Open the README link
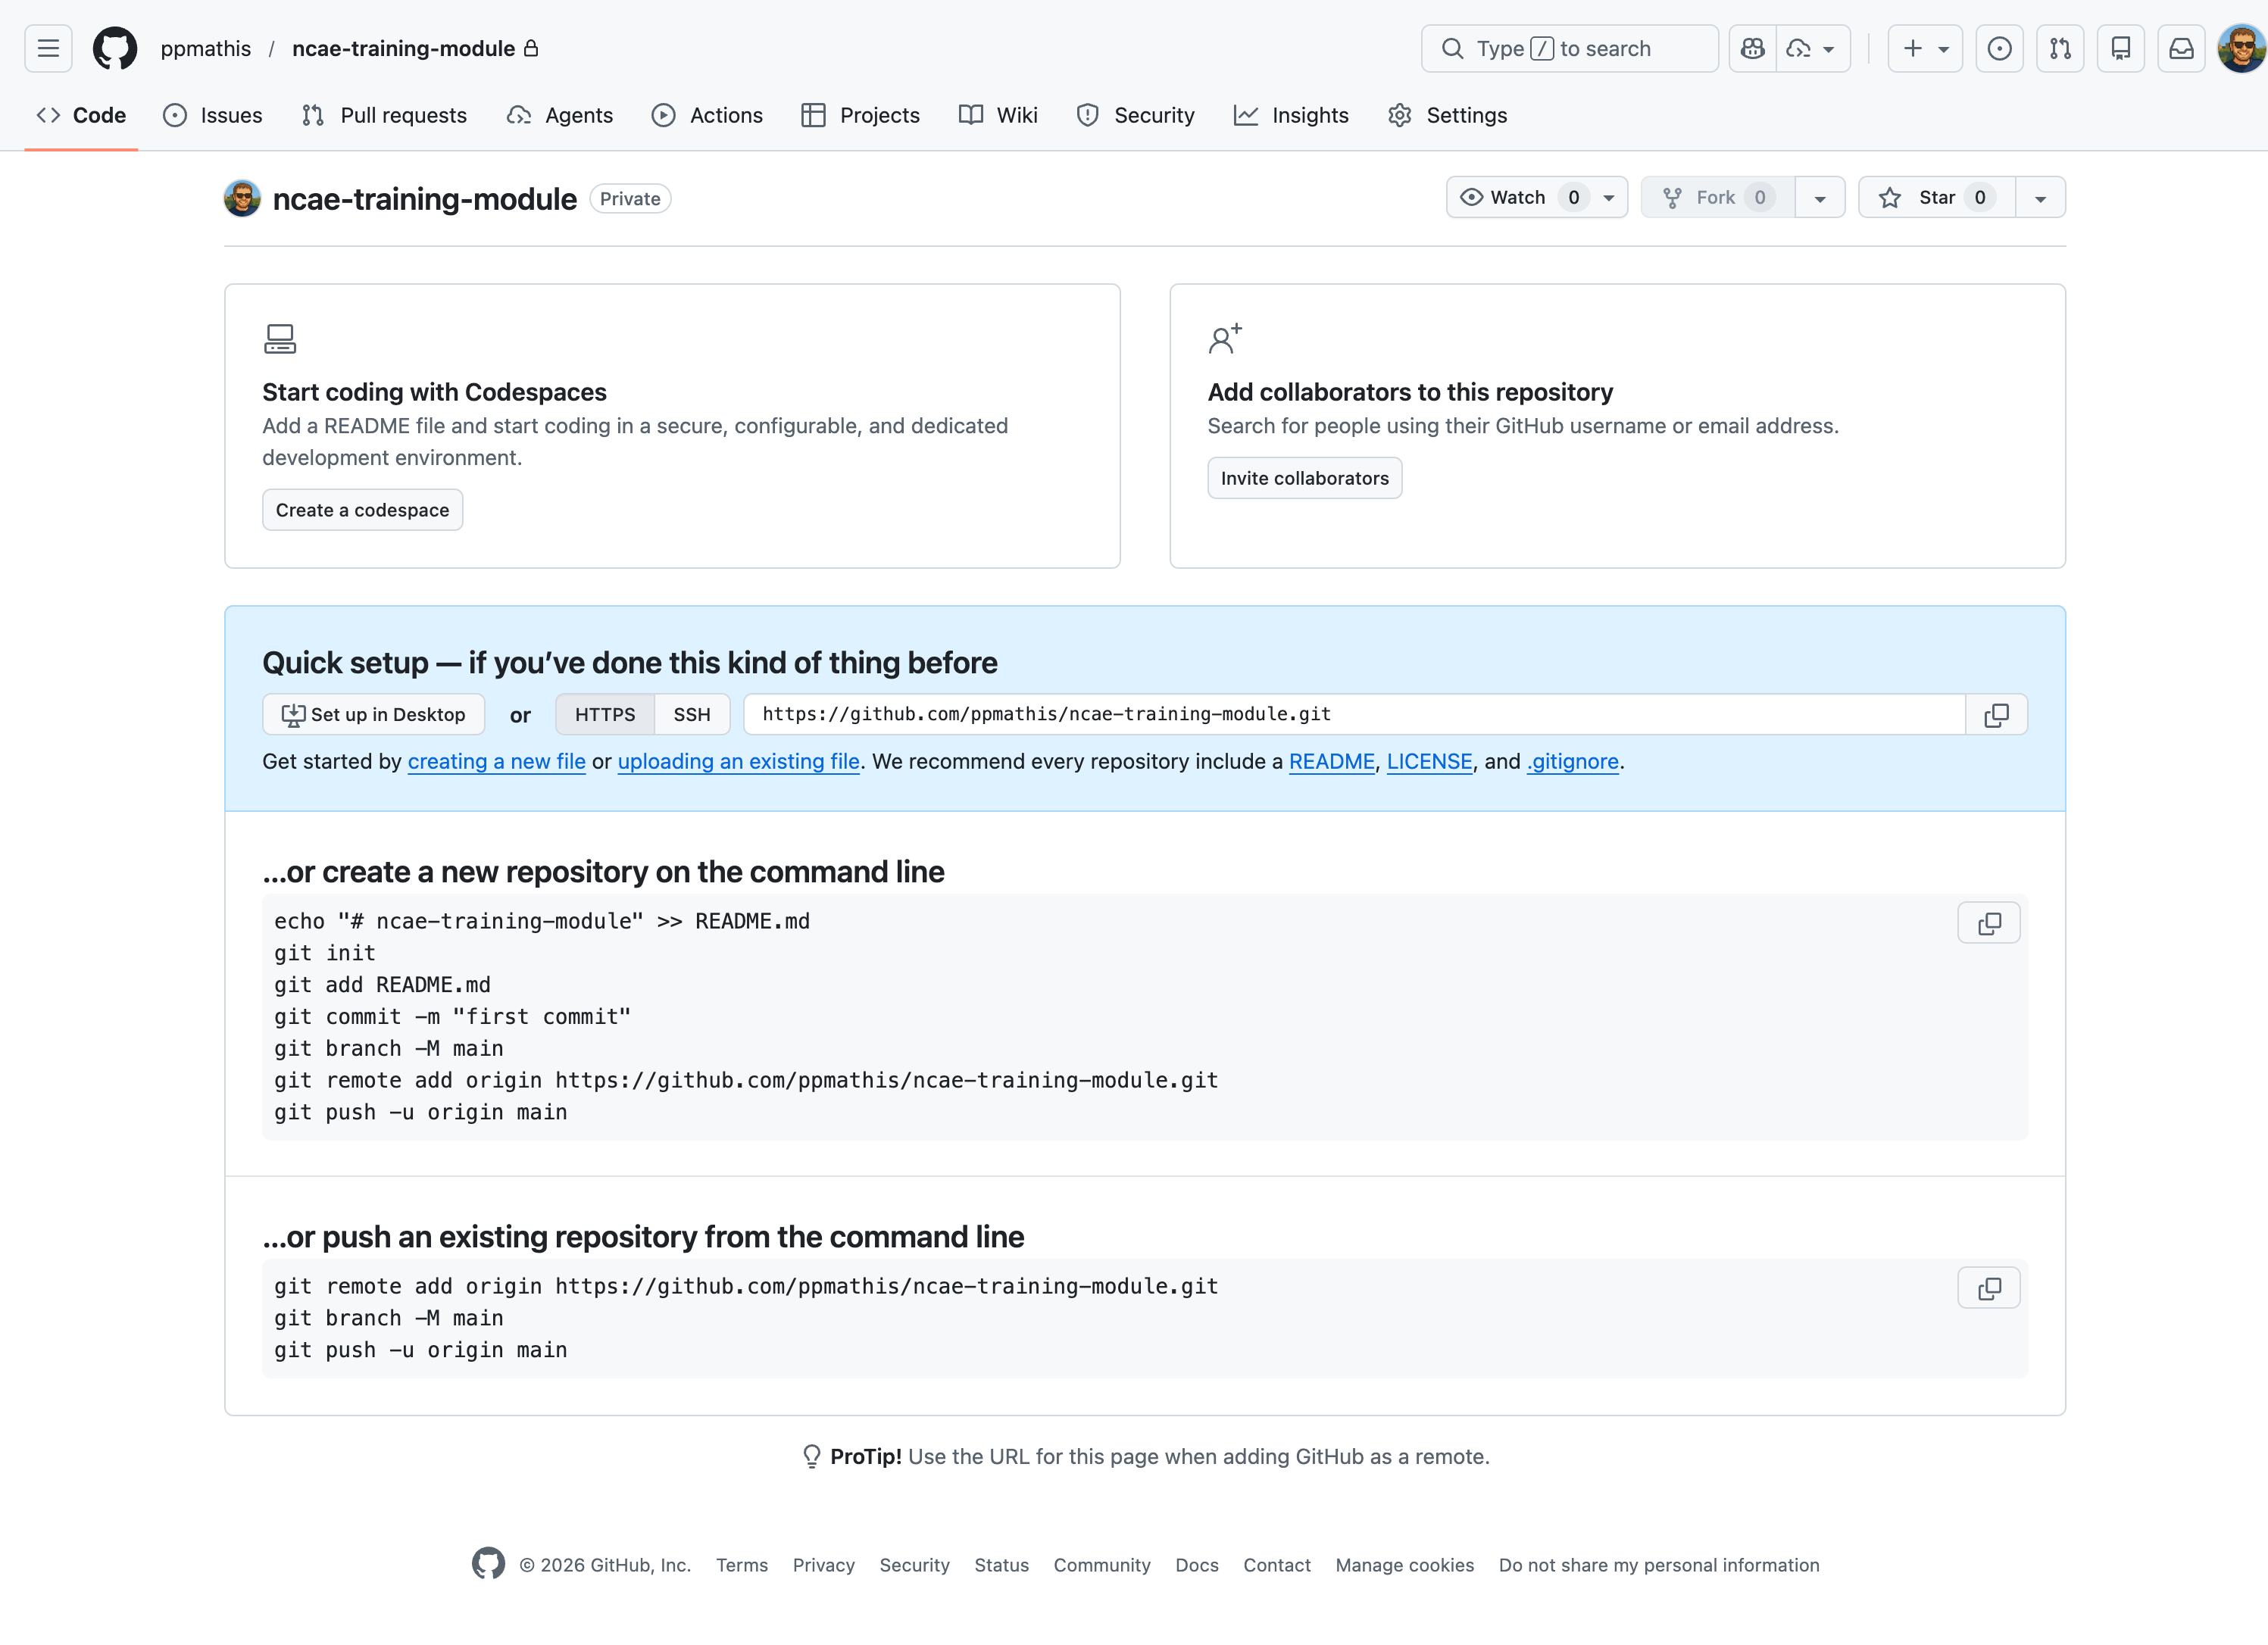Viewport: 2268px width, 1645px height. (x=1332, y=761)
